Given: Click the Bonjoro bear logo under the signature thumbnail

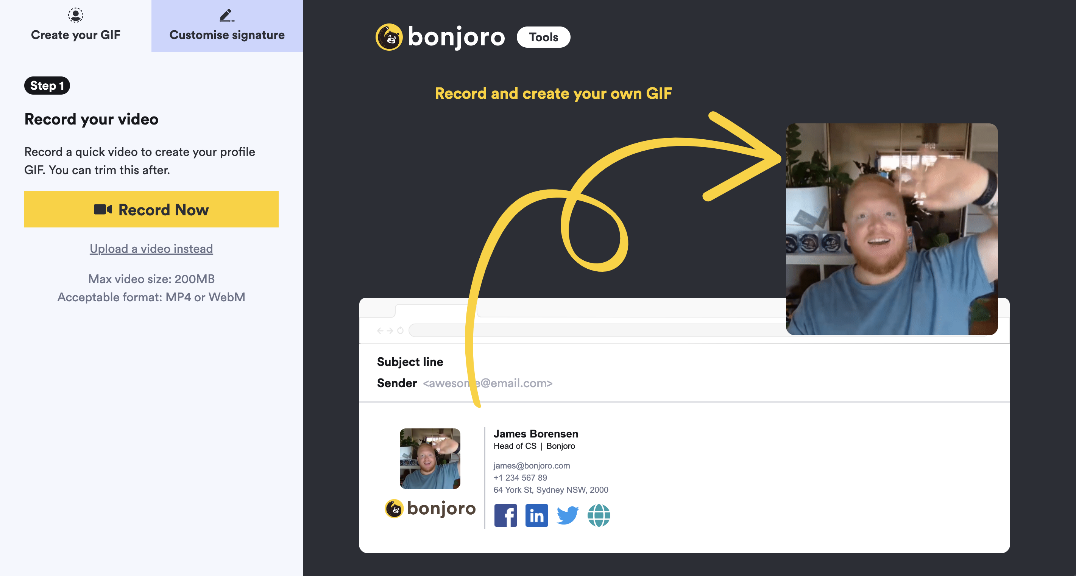Looking at the screenshot, I should pos(393,508).
